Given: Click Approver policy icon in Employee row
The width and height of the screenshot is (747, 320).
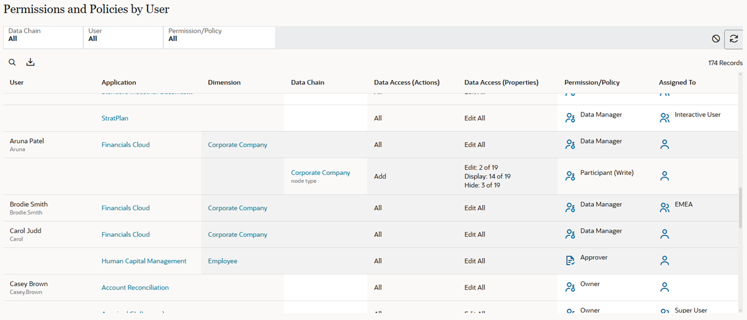Looking at the screenshot, I should tap(570, 261).
